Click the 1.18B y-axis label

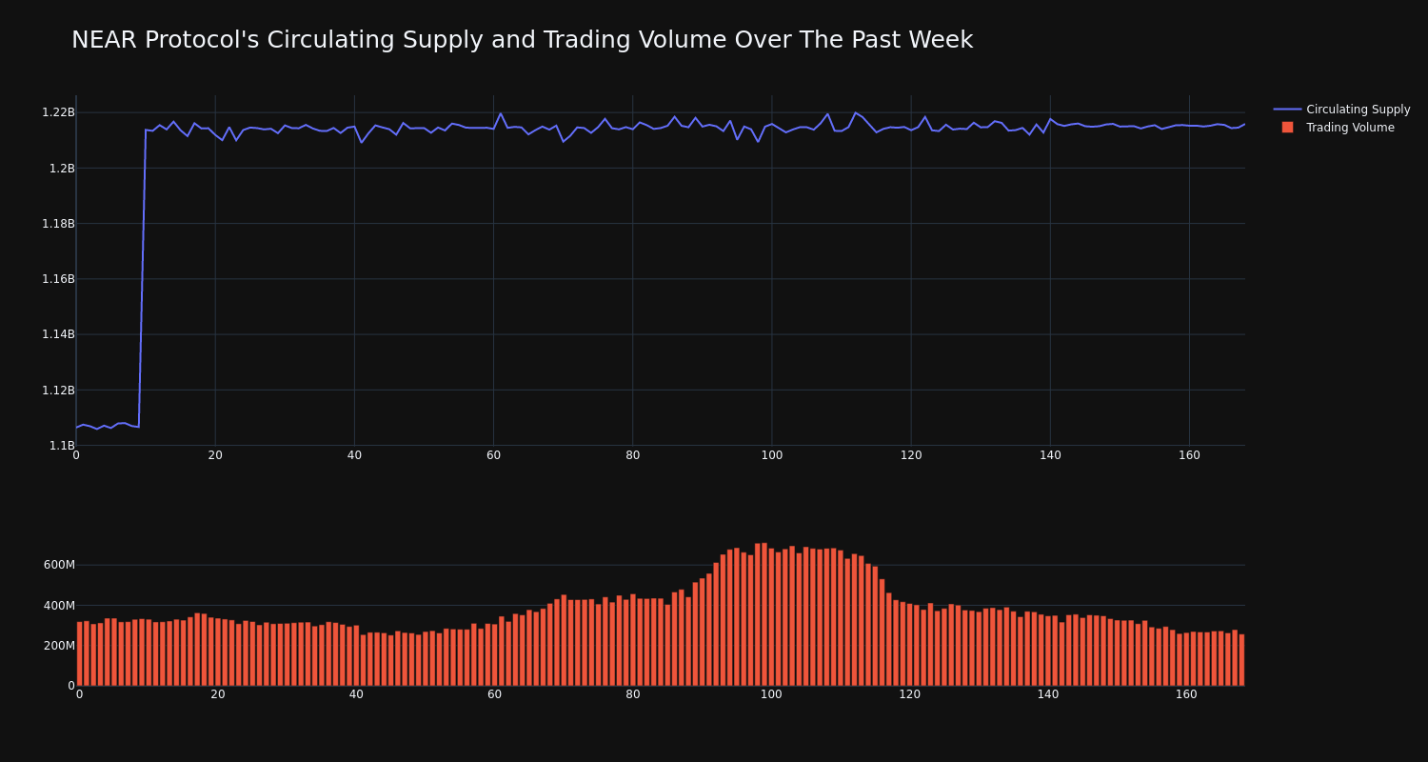point(58,224)
